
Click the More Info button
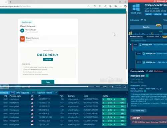[138, 111]
